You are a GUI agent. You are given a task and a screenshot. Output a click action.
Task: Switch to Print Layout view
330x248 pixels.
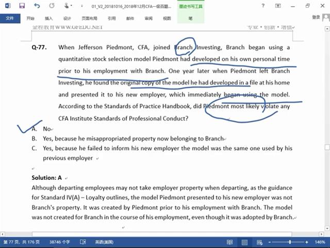243,242
